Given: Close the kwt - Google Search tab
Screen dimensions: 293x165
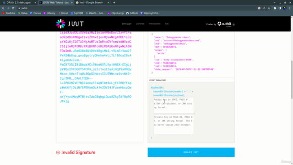Looking at the screenshot, I should [108, 3].
